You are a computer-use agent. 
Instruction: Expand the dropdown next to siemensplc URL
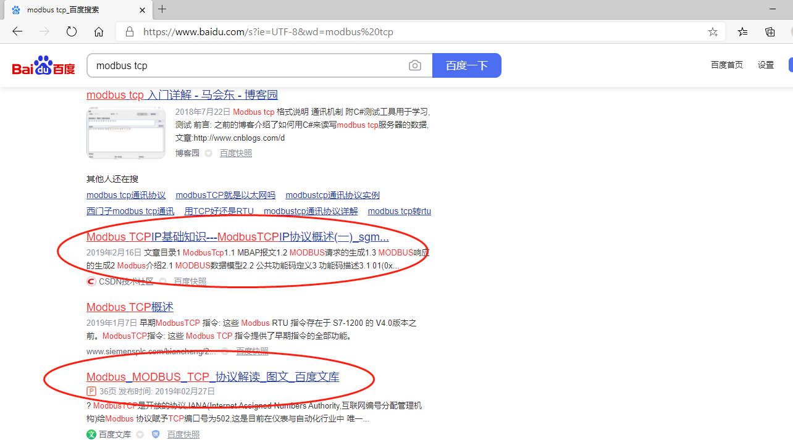225,352
